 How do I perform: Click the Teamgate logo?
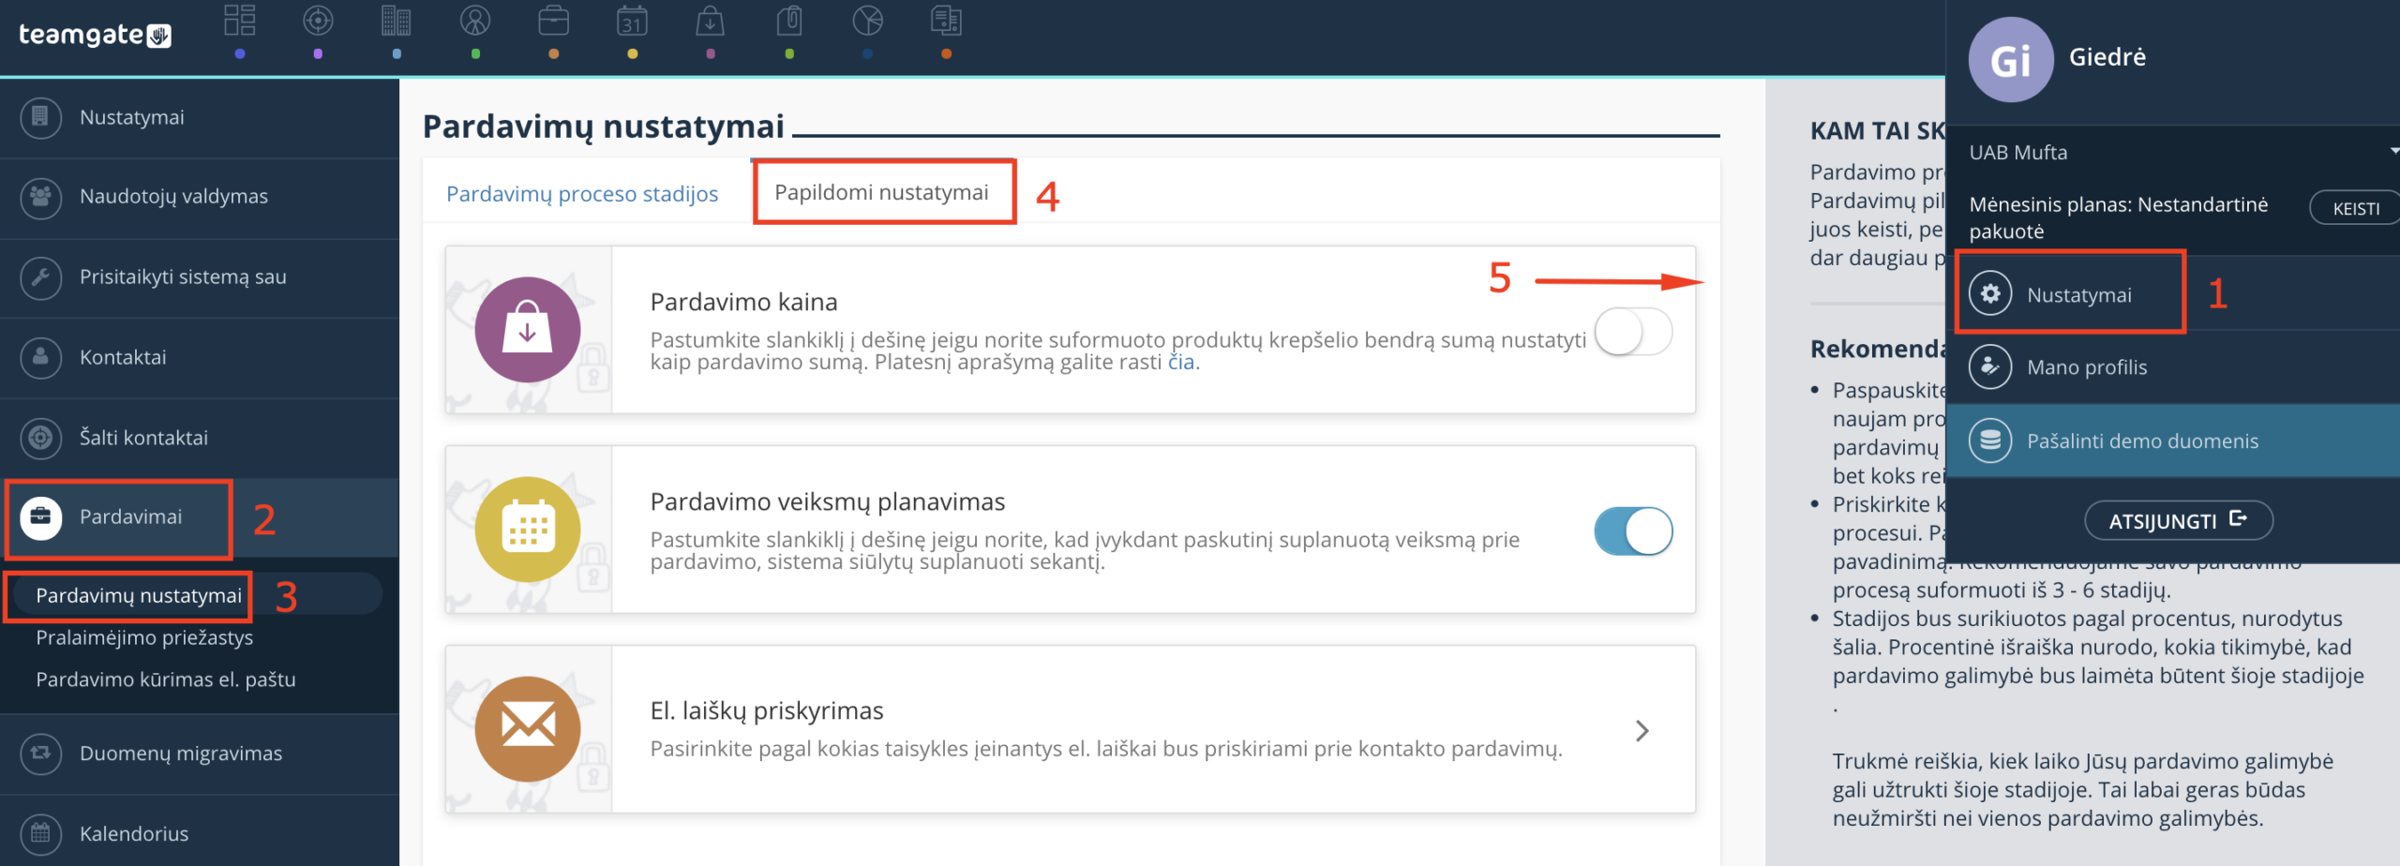tap(95, 36)
